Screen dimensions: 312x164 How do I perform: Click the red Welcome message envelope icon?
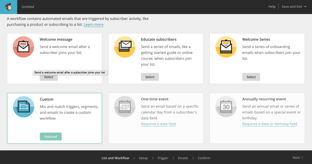(23, 47)
